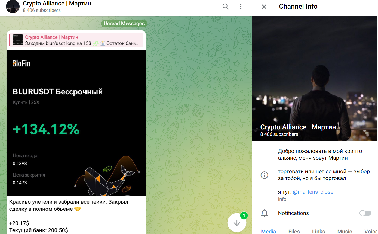Screen dimensions: 378x234
Task: Click the info circle icon
Action: point(264,175)
